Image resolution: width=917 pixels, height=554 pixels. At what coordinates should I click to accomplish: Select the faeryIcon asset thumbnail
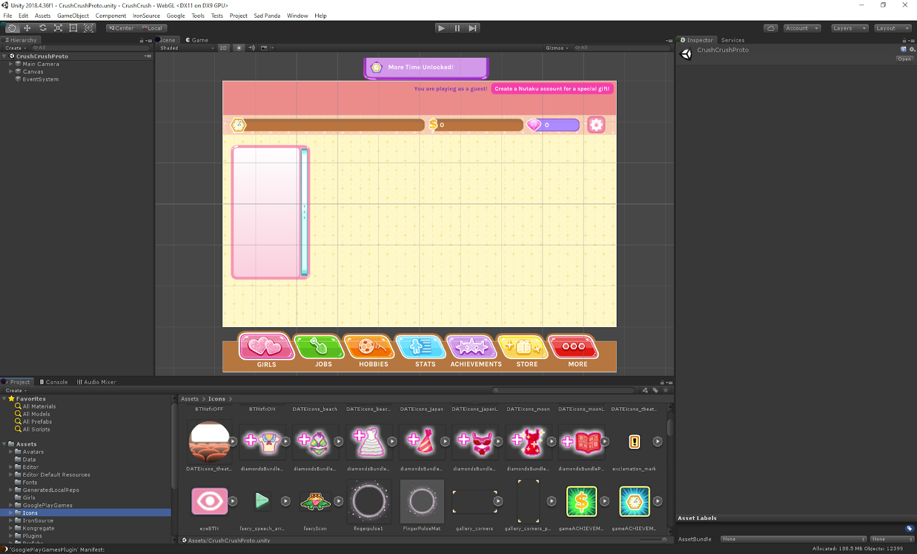pos(315,501)
